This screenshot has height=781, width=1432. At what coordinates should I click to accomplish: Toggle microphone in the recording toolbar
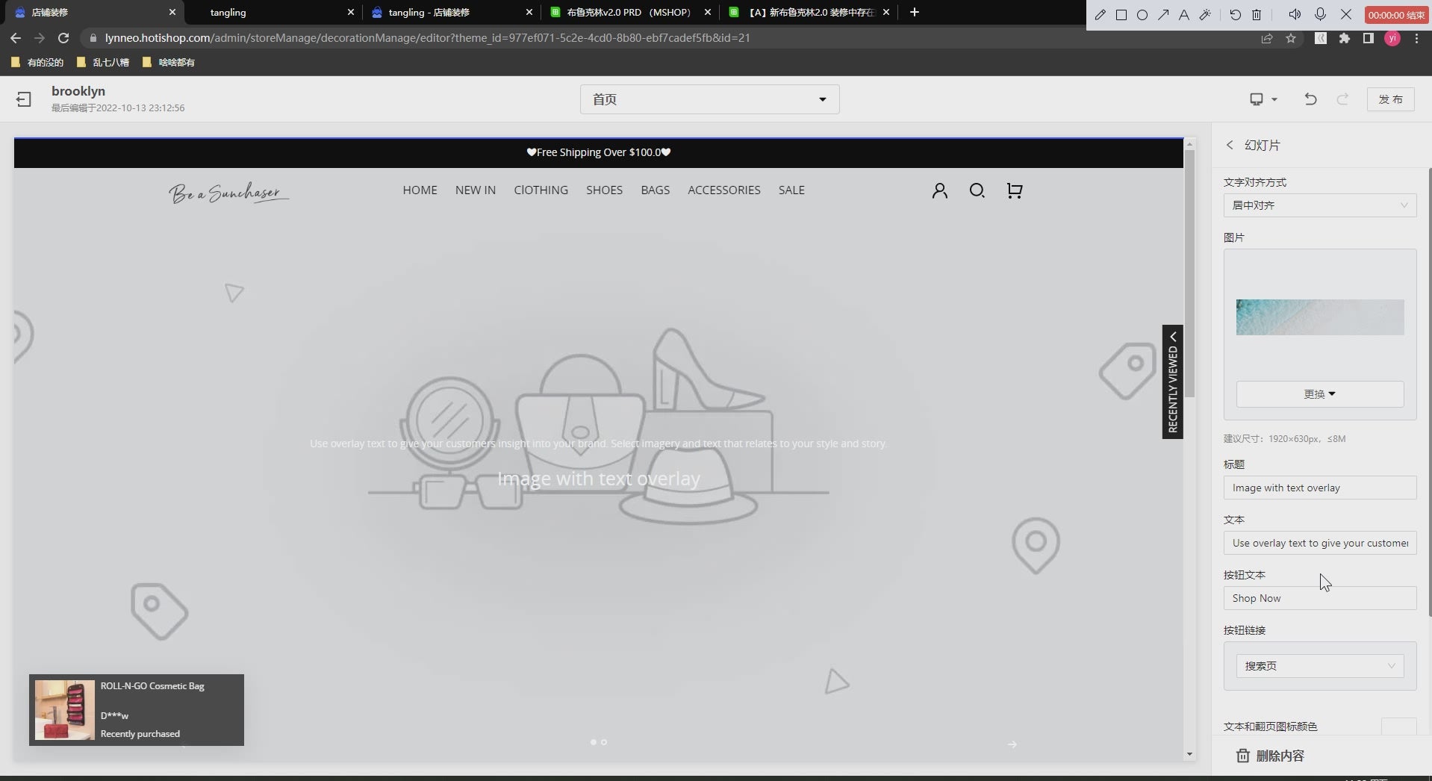pyautogui.click(x=1320, y=15)
